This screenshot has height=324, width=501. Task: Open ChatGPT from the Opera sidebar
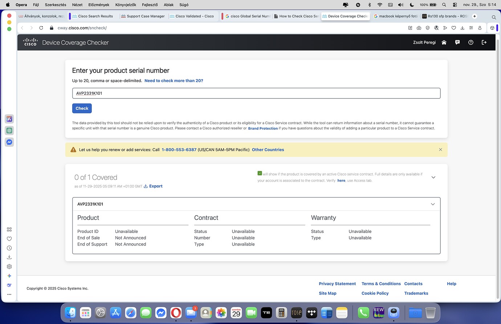coord(9,130)
